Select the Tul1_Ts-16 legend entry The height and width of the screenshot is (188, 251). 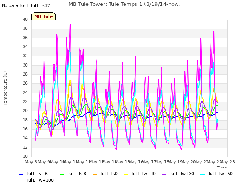click(x=33, y=174)
